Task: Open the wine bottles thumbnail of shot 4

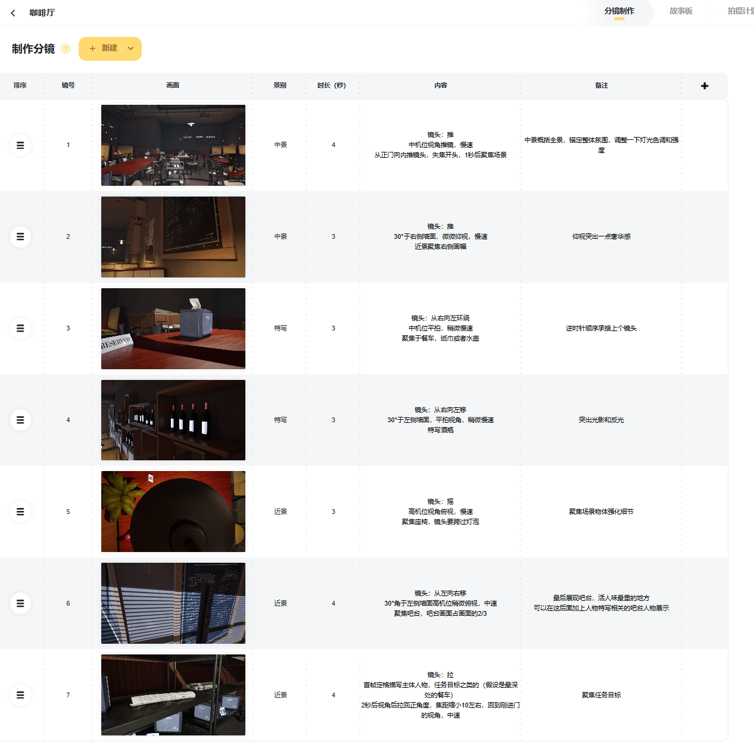Action: [x=173, y=420]
